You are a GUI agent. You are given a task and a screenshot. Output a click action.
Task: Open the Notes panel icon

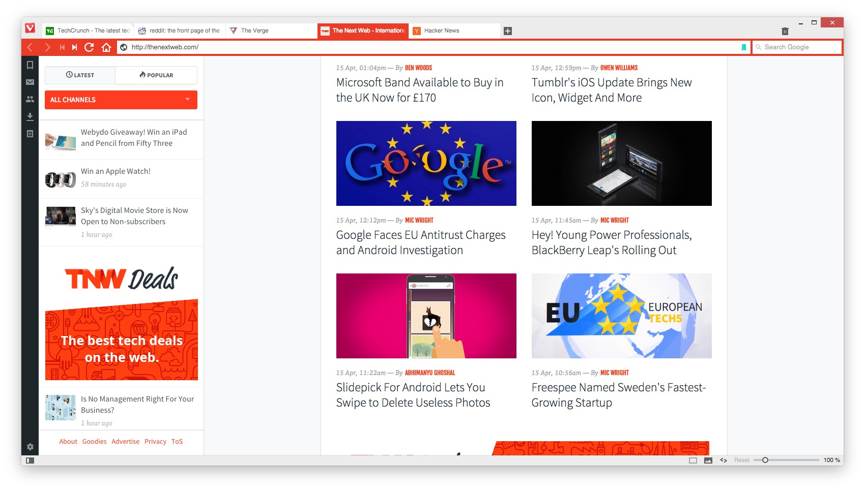coord(30,134)
